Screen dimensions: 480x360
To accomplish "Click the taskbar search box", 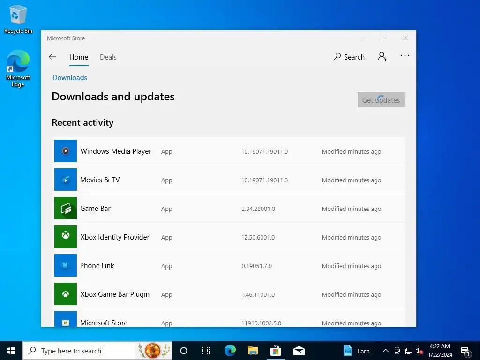I will pyautogui.click(x=97, y=351).
